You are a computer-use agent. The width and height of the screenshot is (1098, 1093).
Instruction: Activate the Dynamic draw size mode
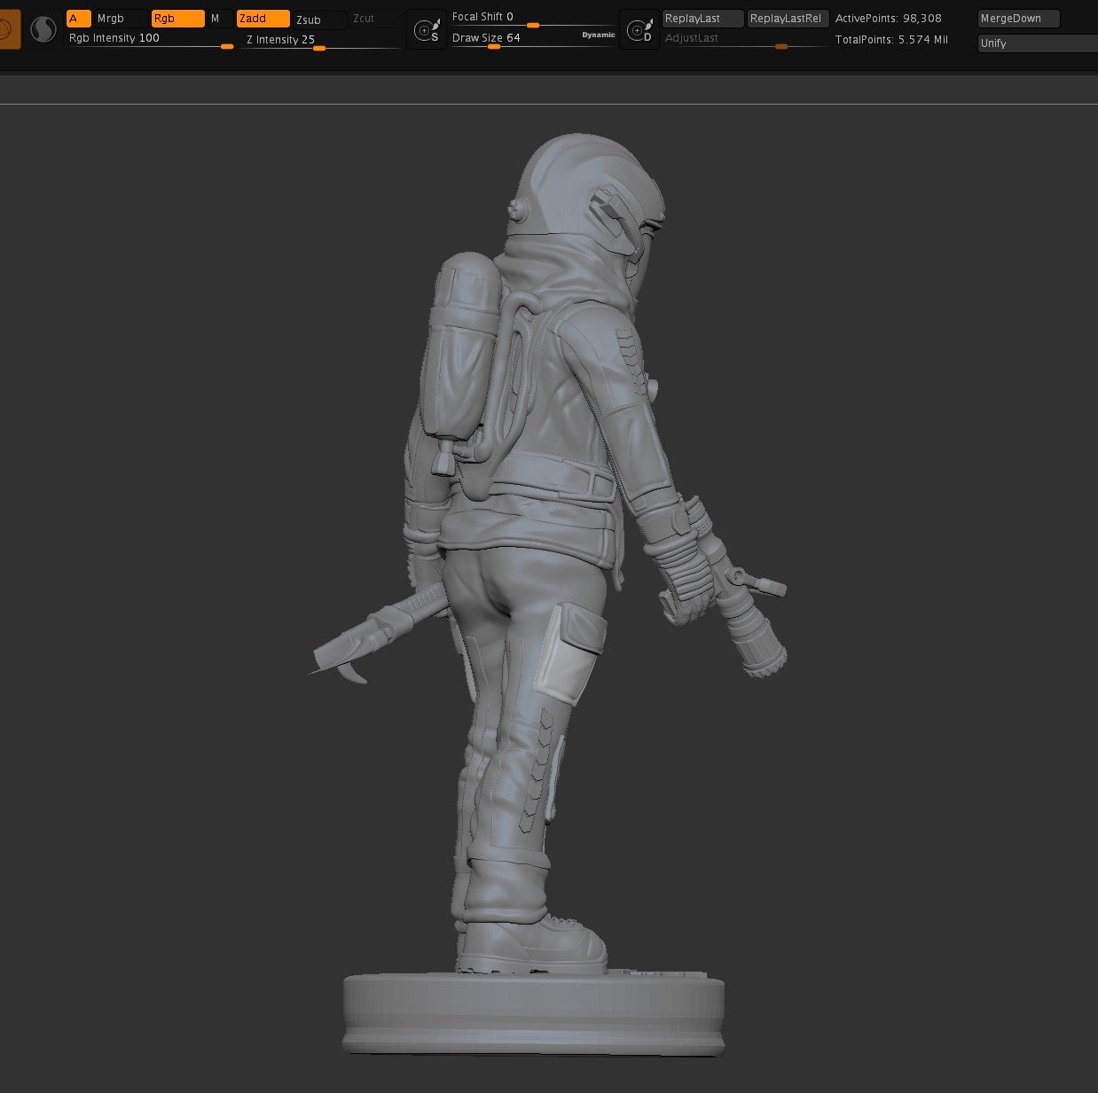597,35
